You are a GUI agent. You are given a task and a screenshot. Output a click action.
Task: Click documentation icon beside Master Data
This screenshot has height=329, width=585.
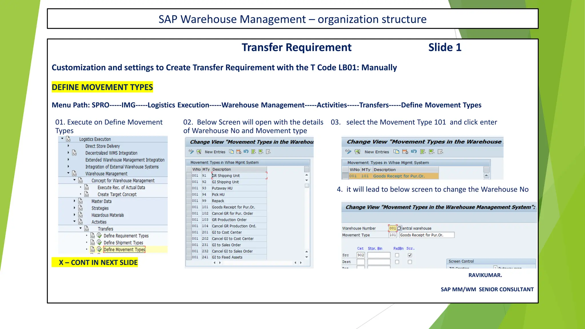(x=81, y=201)
